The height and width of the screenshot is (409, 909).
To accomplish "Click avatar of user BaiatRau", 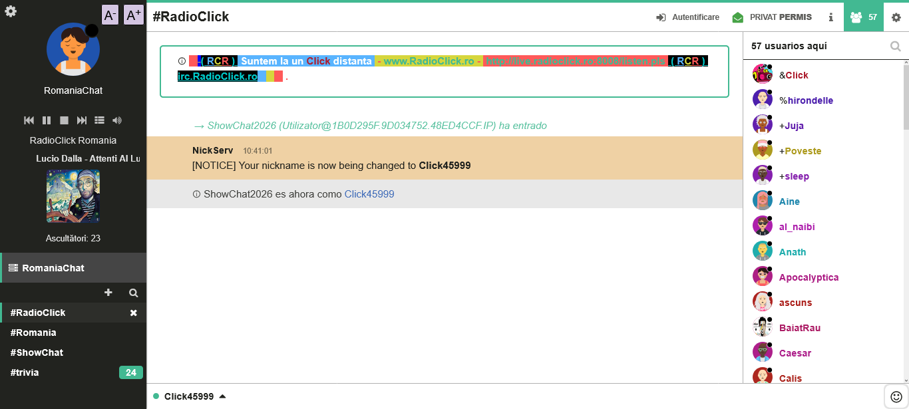I will click(762, 327).
